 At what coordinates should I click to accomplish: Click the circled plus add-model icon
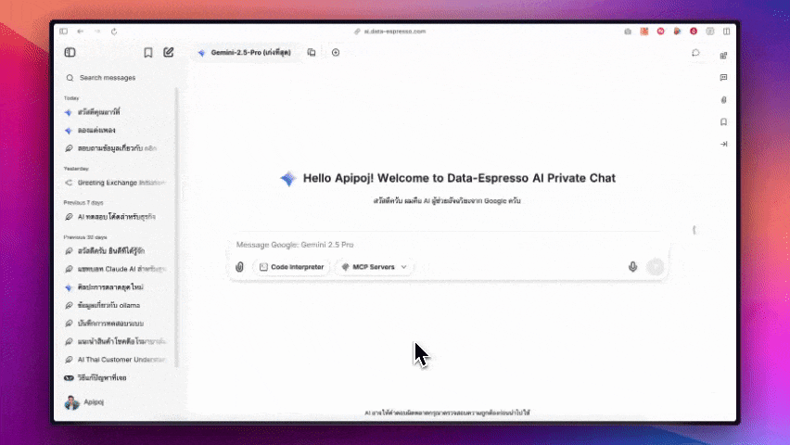point(336,53)
